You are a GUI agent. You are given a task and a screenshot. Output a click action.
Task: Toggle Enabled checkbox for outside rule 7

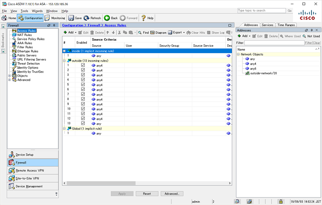[x=83, y=94]
